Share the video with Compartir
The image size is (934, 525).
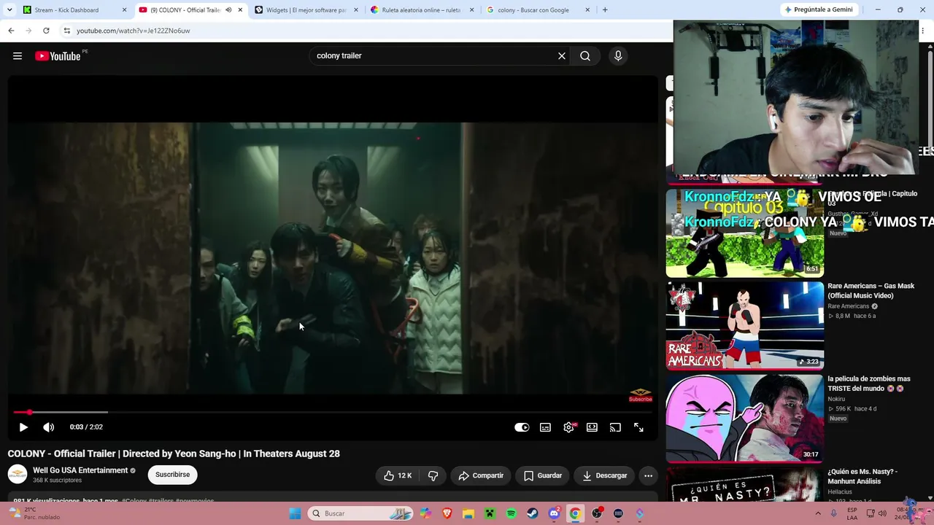point(481,475)
